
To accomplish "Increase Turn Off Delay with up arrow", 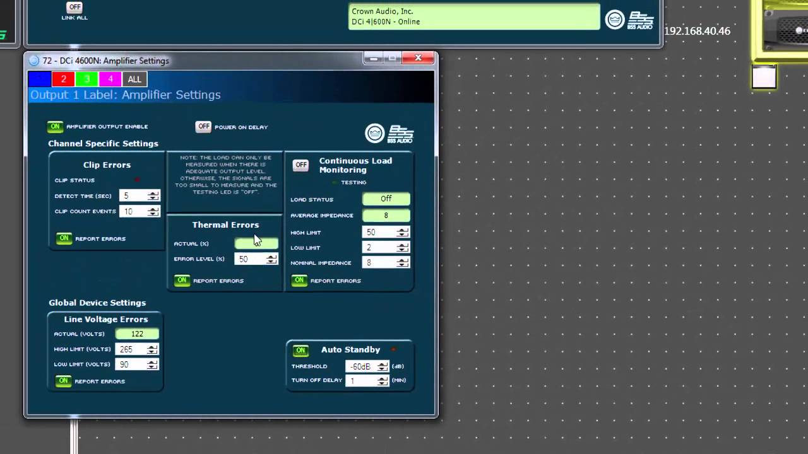I will pyautogui.click(x=383, y=378).
